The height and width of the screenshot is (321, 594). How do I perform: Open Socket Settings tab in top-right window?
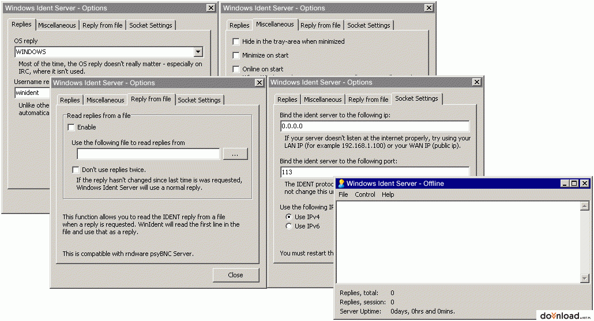click(x=369, y=25)
